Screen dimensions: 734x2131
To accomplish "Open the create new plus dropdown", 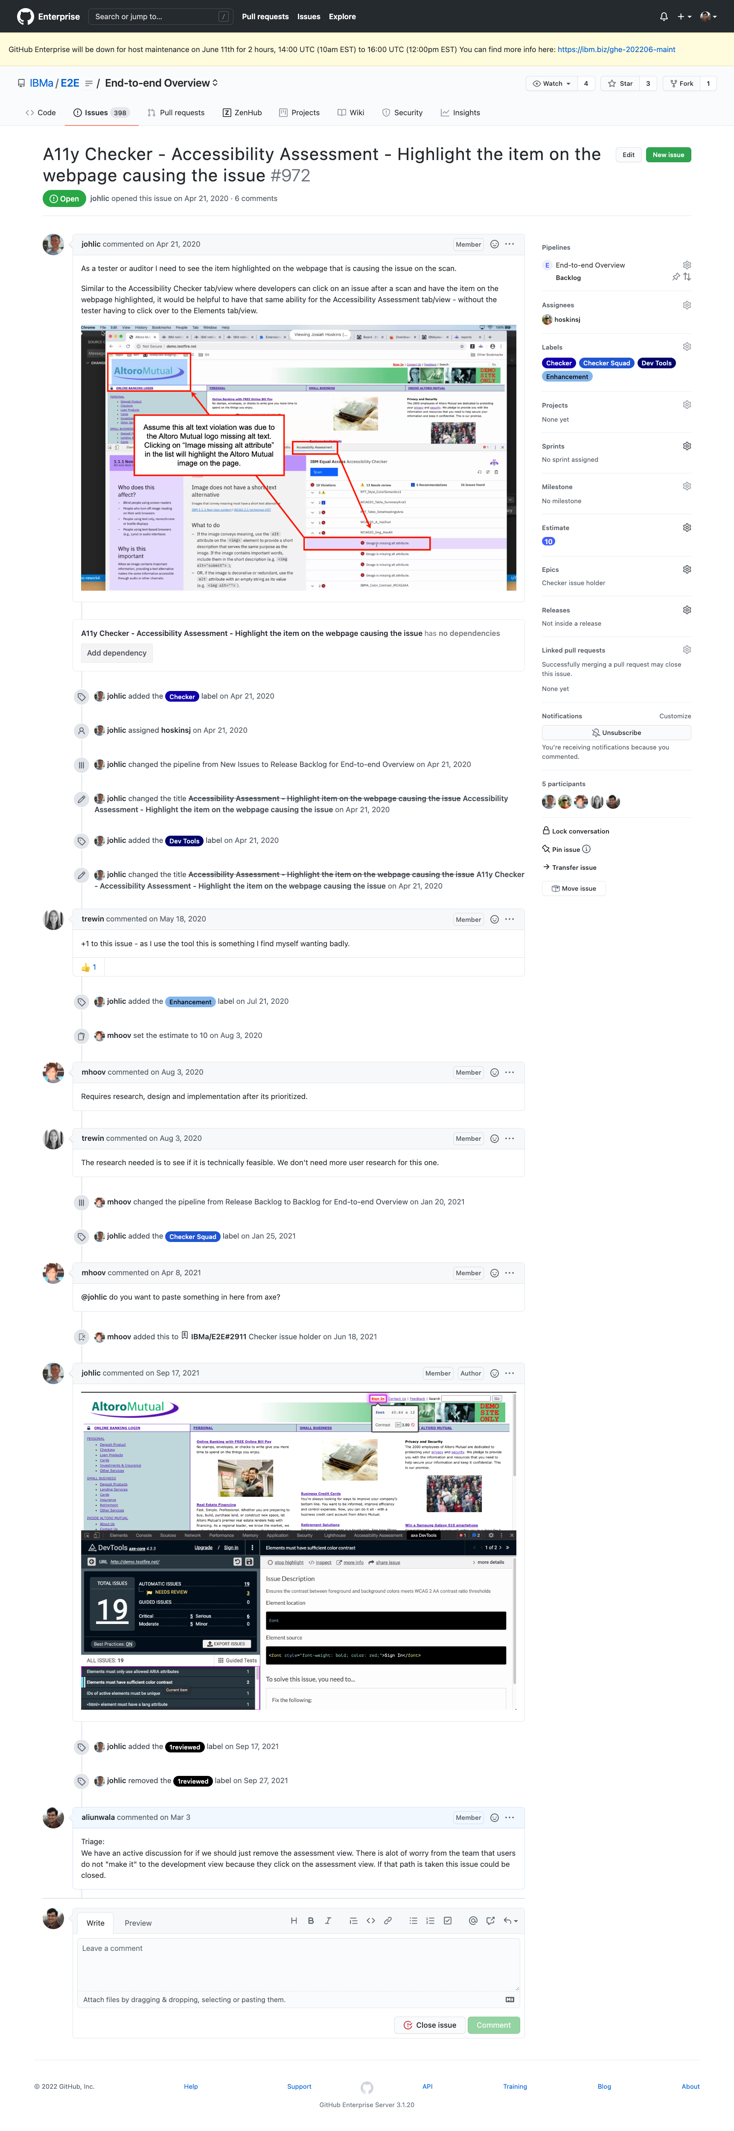I will [x=684, y=17].
